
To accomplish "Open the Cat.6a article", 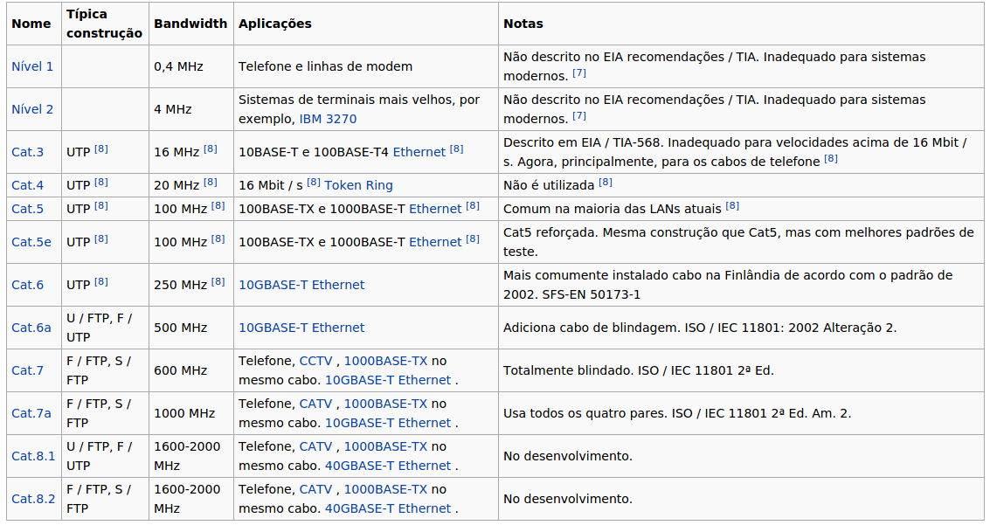I will (x=31, y=328).
